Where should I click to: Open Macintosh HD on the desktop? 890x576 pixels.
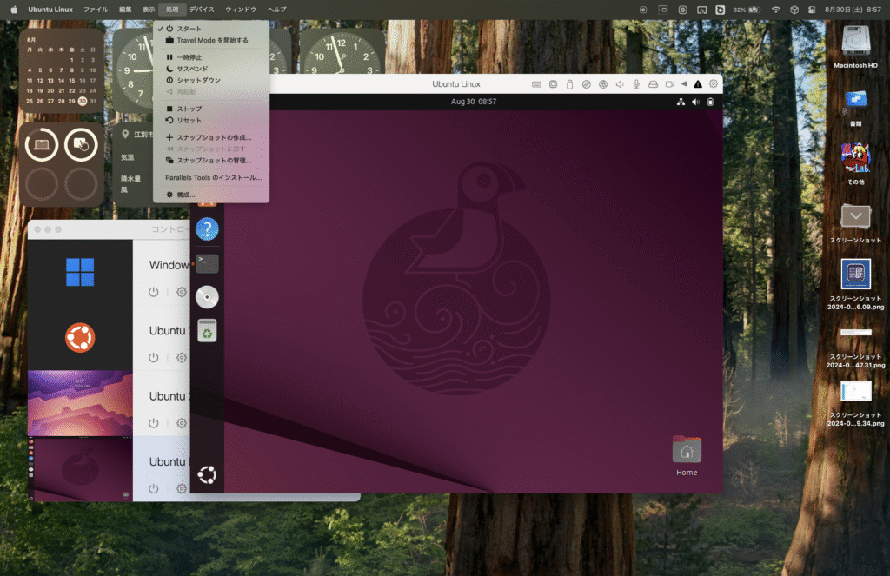[855, 48]
